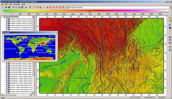Image resolution: width=172 pixels, height=99 pixels.
Task: Open the Navigation menu
Action: [17, 4]
